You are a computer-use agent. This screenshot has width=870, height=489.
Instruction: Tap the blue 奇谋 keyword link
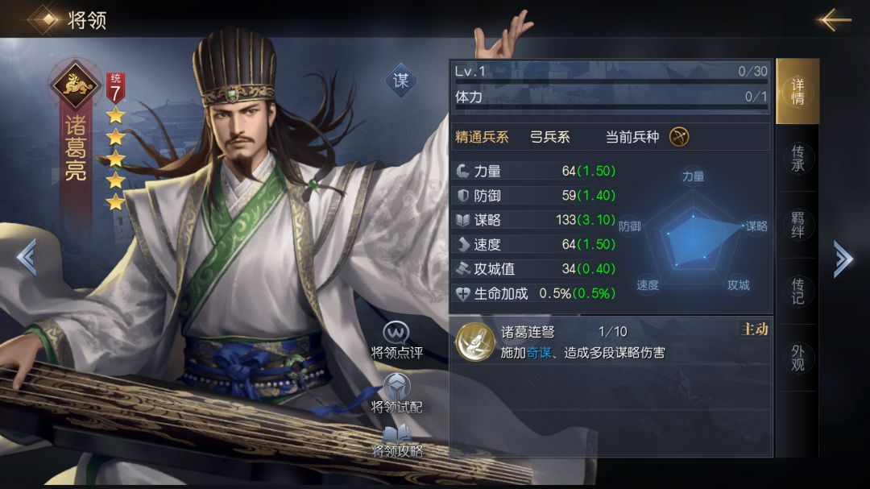tap(539, 353)
